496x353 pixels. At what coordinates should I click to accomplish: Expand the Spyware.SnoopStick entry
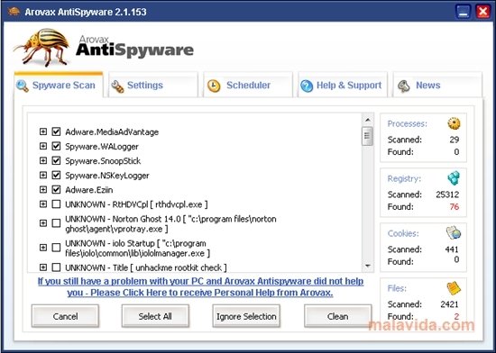pyautogui.click(x=43, y=160)
